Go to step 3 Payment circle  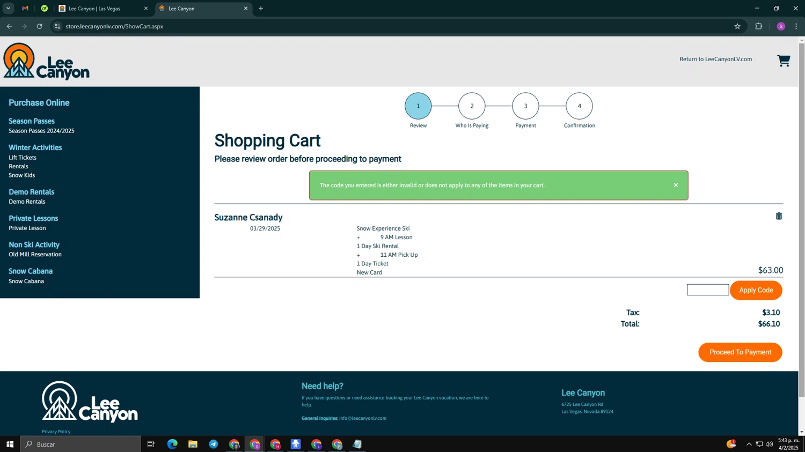click(x=525, y=106)
